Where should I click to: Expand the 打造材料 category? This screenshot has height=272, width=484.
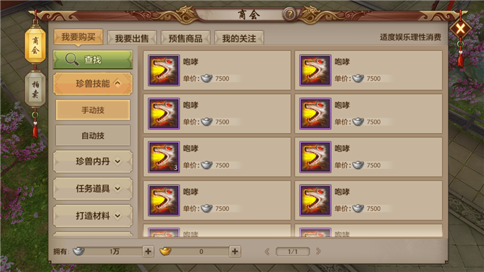pos(93,216)
